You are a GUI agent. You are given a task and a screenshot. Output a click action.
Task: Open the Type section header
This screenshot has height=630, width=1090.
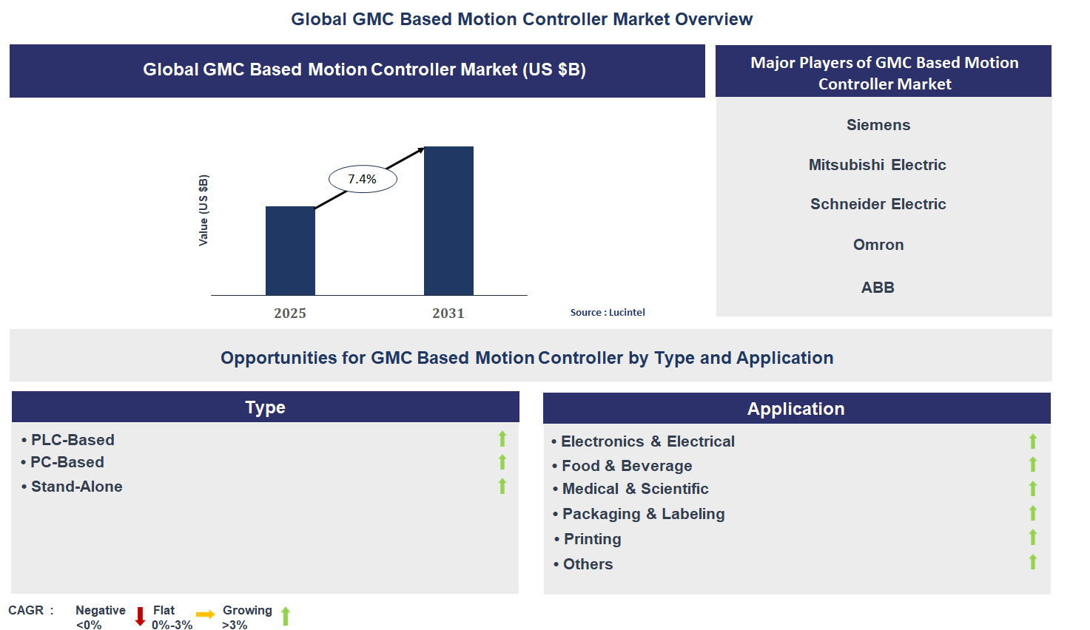[x=265, y=407]
